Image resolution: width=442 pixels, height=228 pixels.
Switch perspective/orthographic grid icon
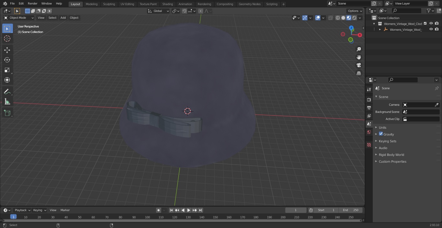pyautogui.click(x=359, y=73)
